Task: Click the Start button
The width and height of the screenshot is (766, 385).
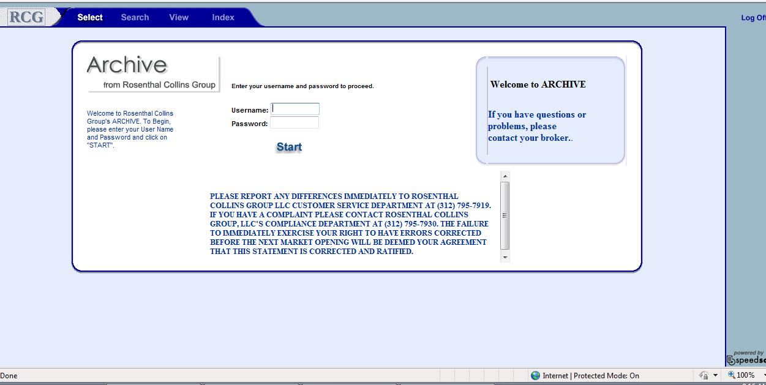Action: coord(289,147)
